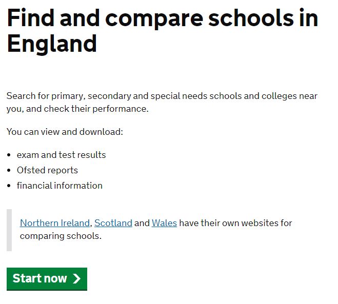Select the 'financial information' list item
Viewport: 338px width, 304px height.
[59, 186]
